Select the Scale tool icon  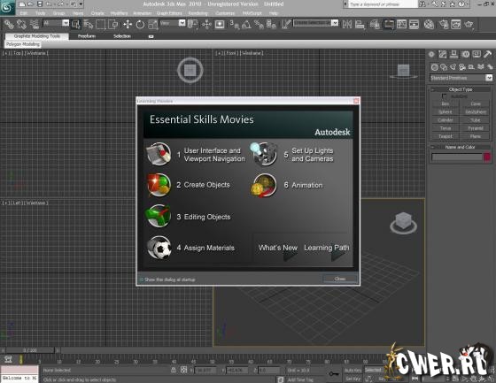coord(152,25)
